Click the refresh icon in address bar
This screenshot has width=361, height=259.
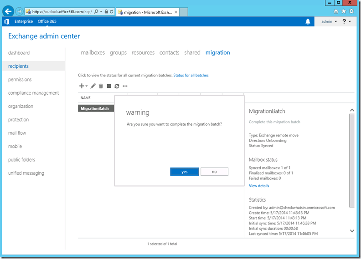click(x=111, y=11)
